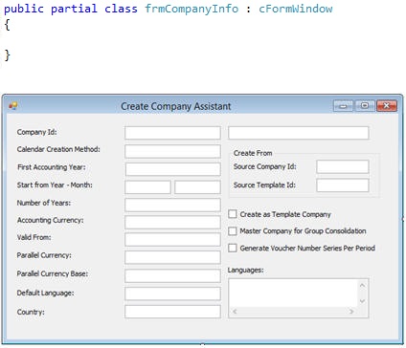The height and width of the screenshot is (348, 406).
Task: Click the 'class' keyword in the code
Action: (x=121, y=9)
